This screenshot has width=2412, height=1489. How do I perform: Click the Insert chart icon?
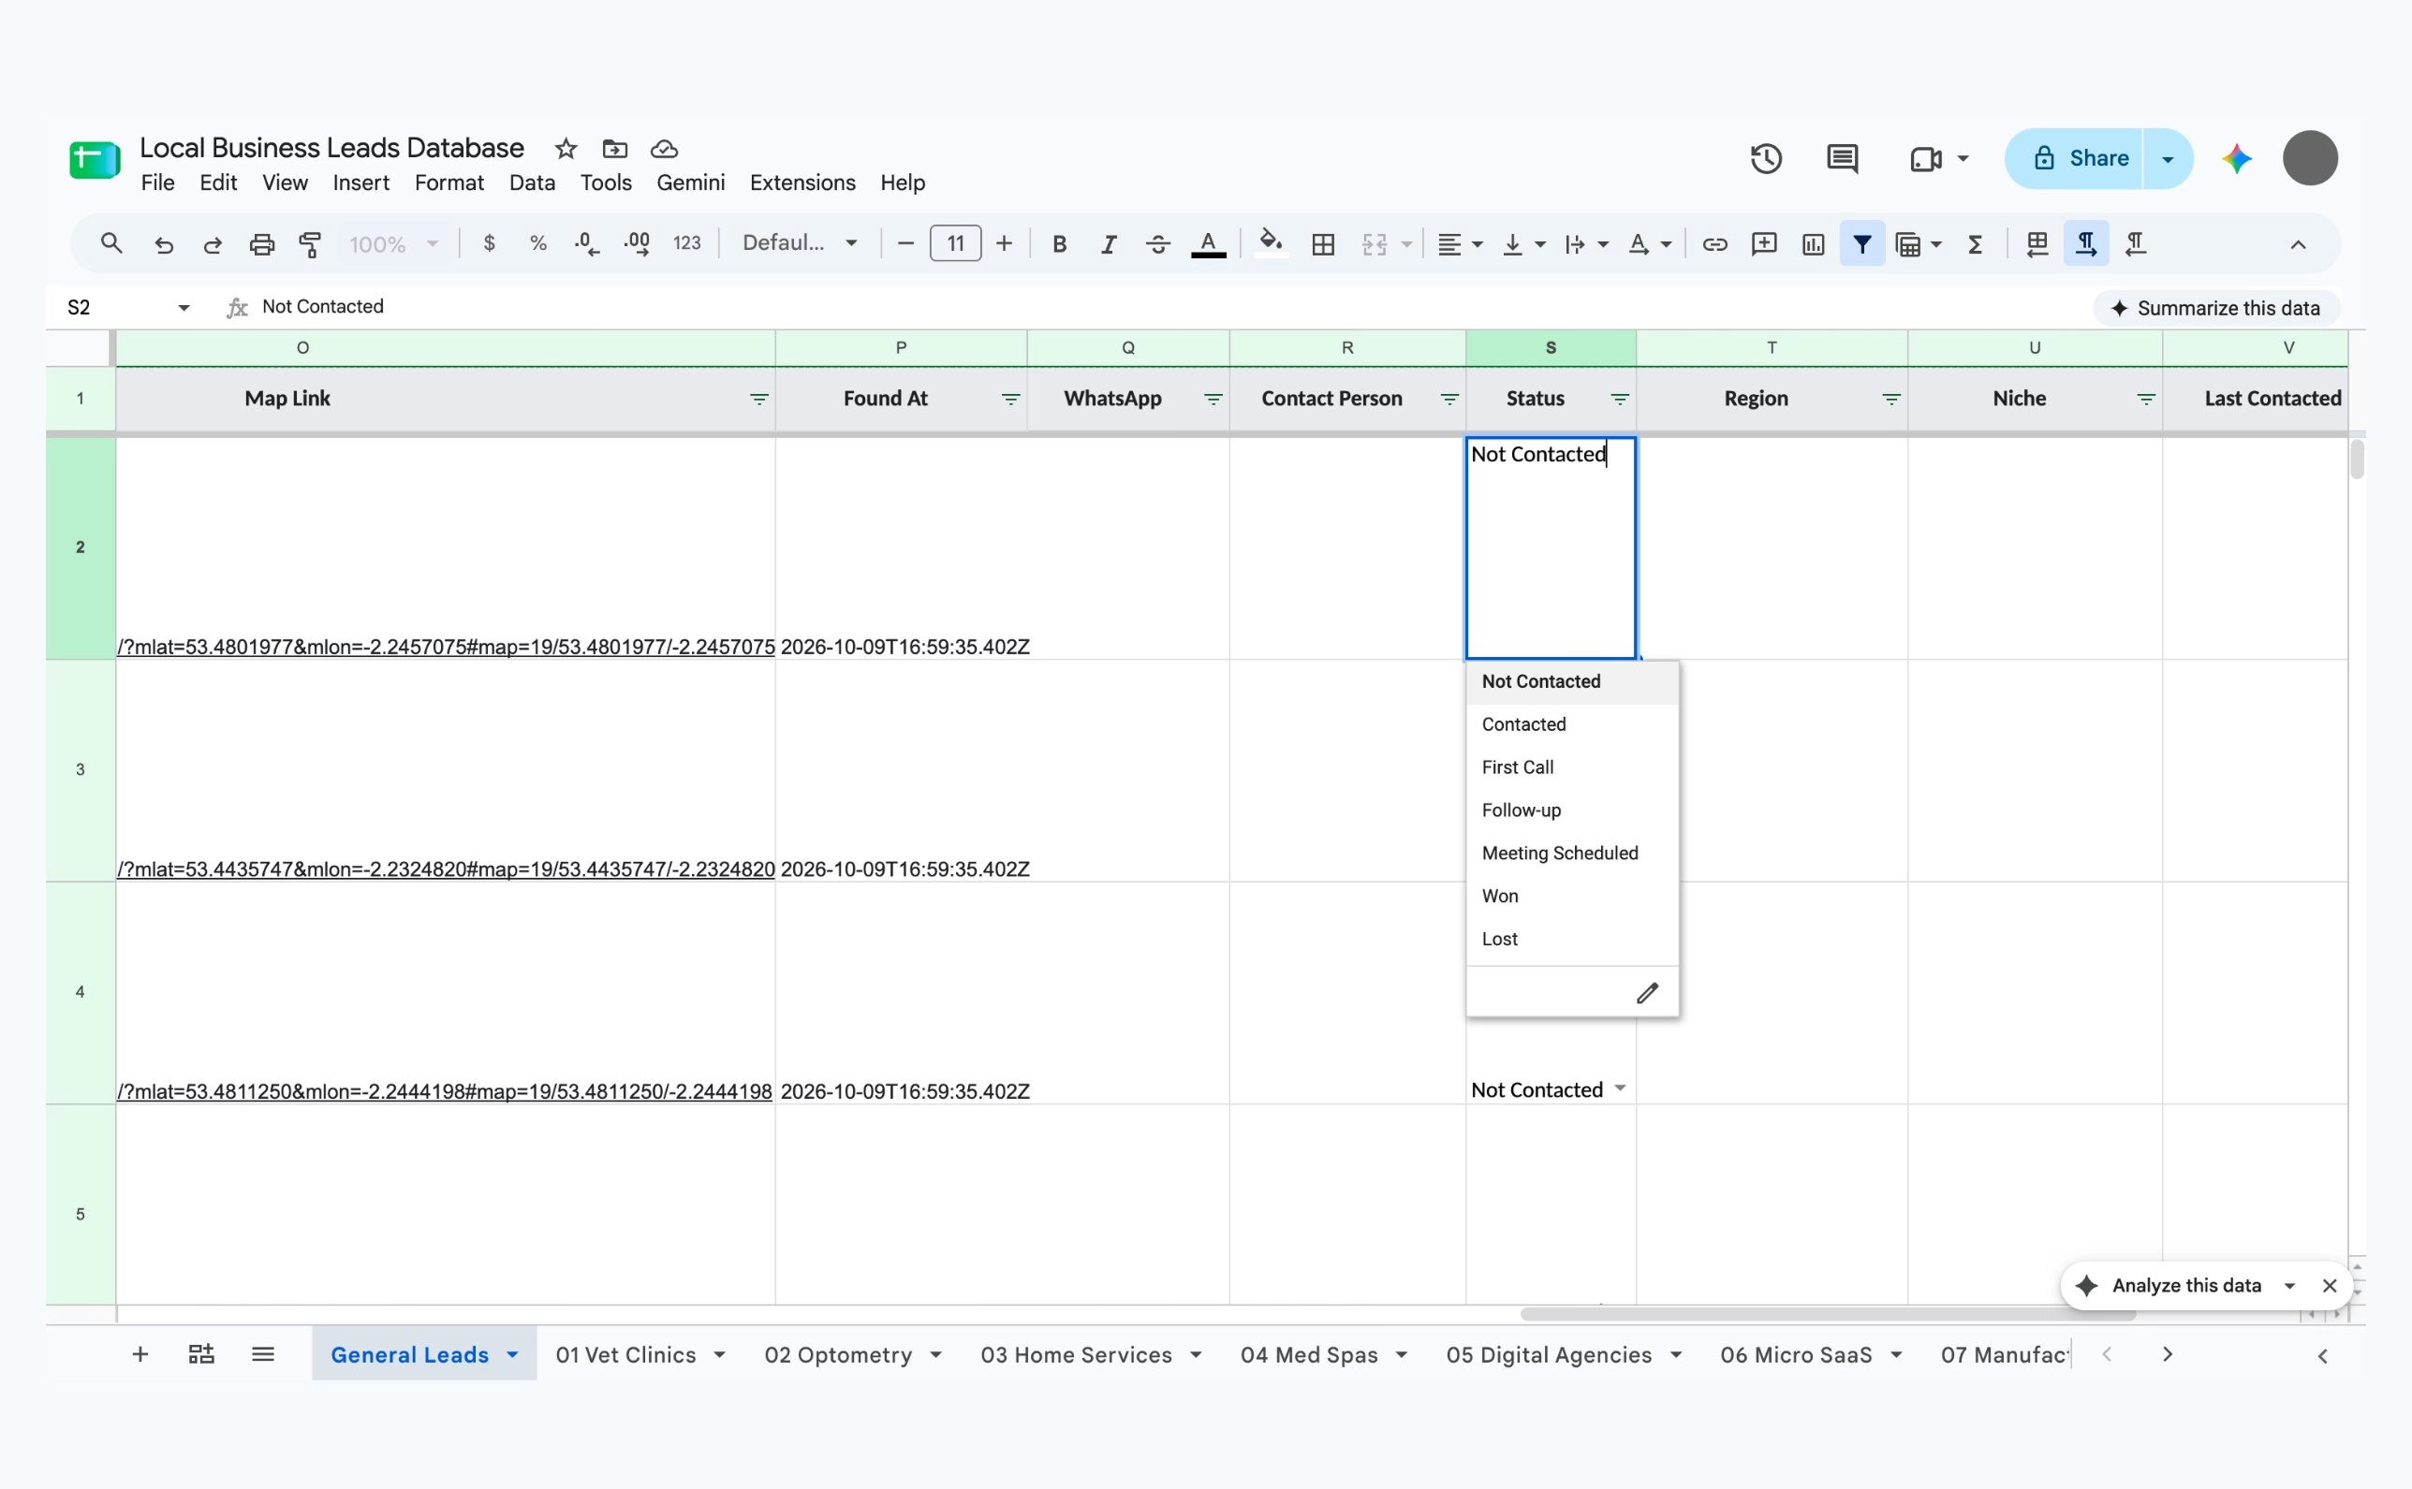click(x=1813, y=244)
